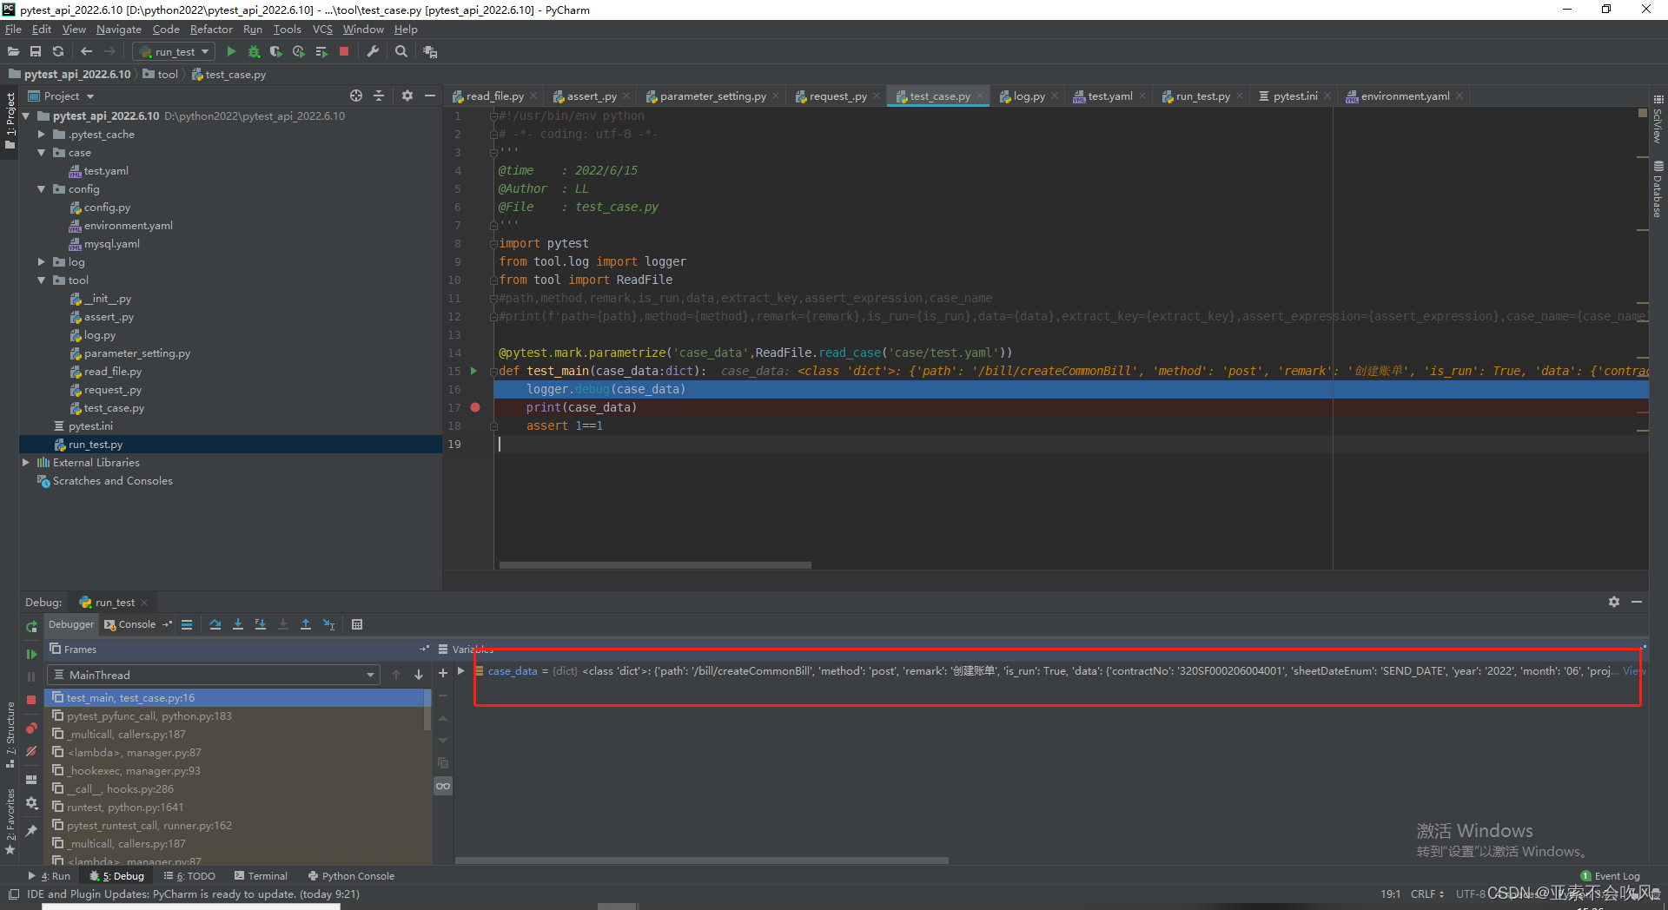Click the editor horizontal scrollbar

(655, 565)
